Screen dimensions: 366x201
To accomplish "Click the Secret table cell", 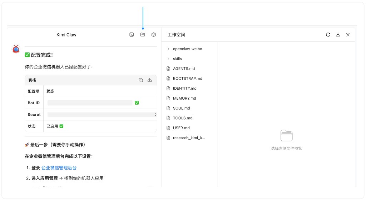I will click(34, 115).
